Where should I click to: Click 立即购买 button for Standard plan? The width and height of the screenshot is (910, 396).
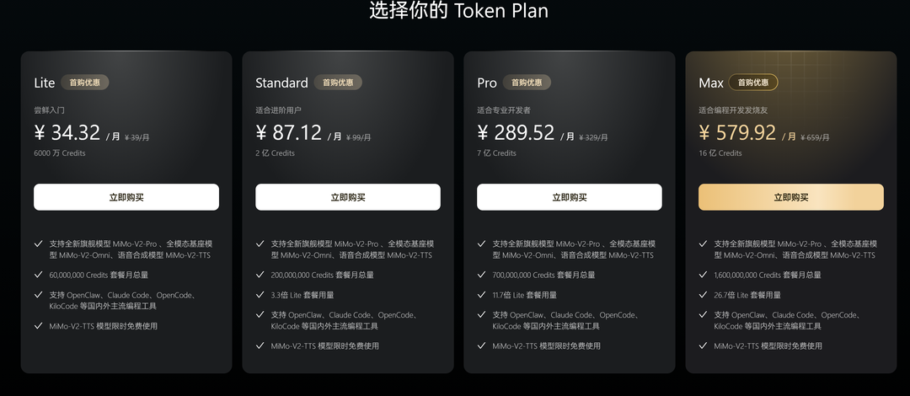[348, 197]
